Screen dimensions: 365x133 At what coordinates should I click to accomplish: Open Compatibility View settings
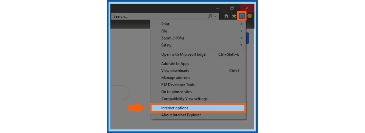tap(198, 99)
